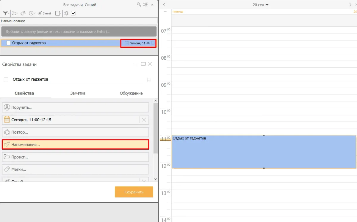The image size is (357, 222).
Task: Open the clock date filter in toolbar
Action: click(32, 13)
